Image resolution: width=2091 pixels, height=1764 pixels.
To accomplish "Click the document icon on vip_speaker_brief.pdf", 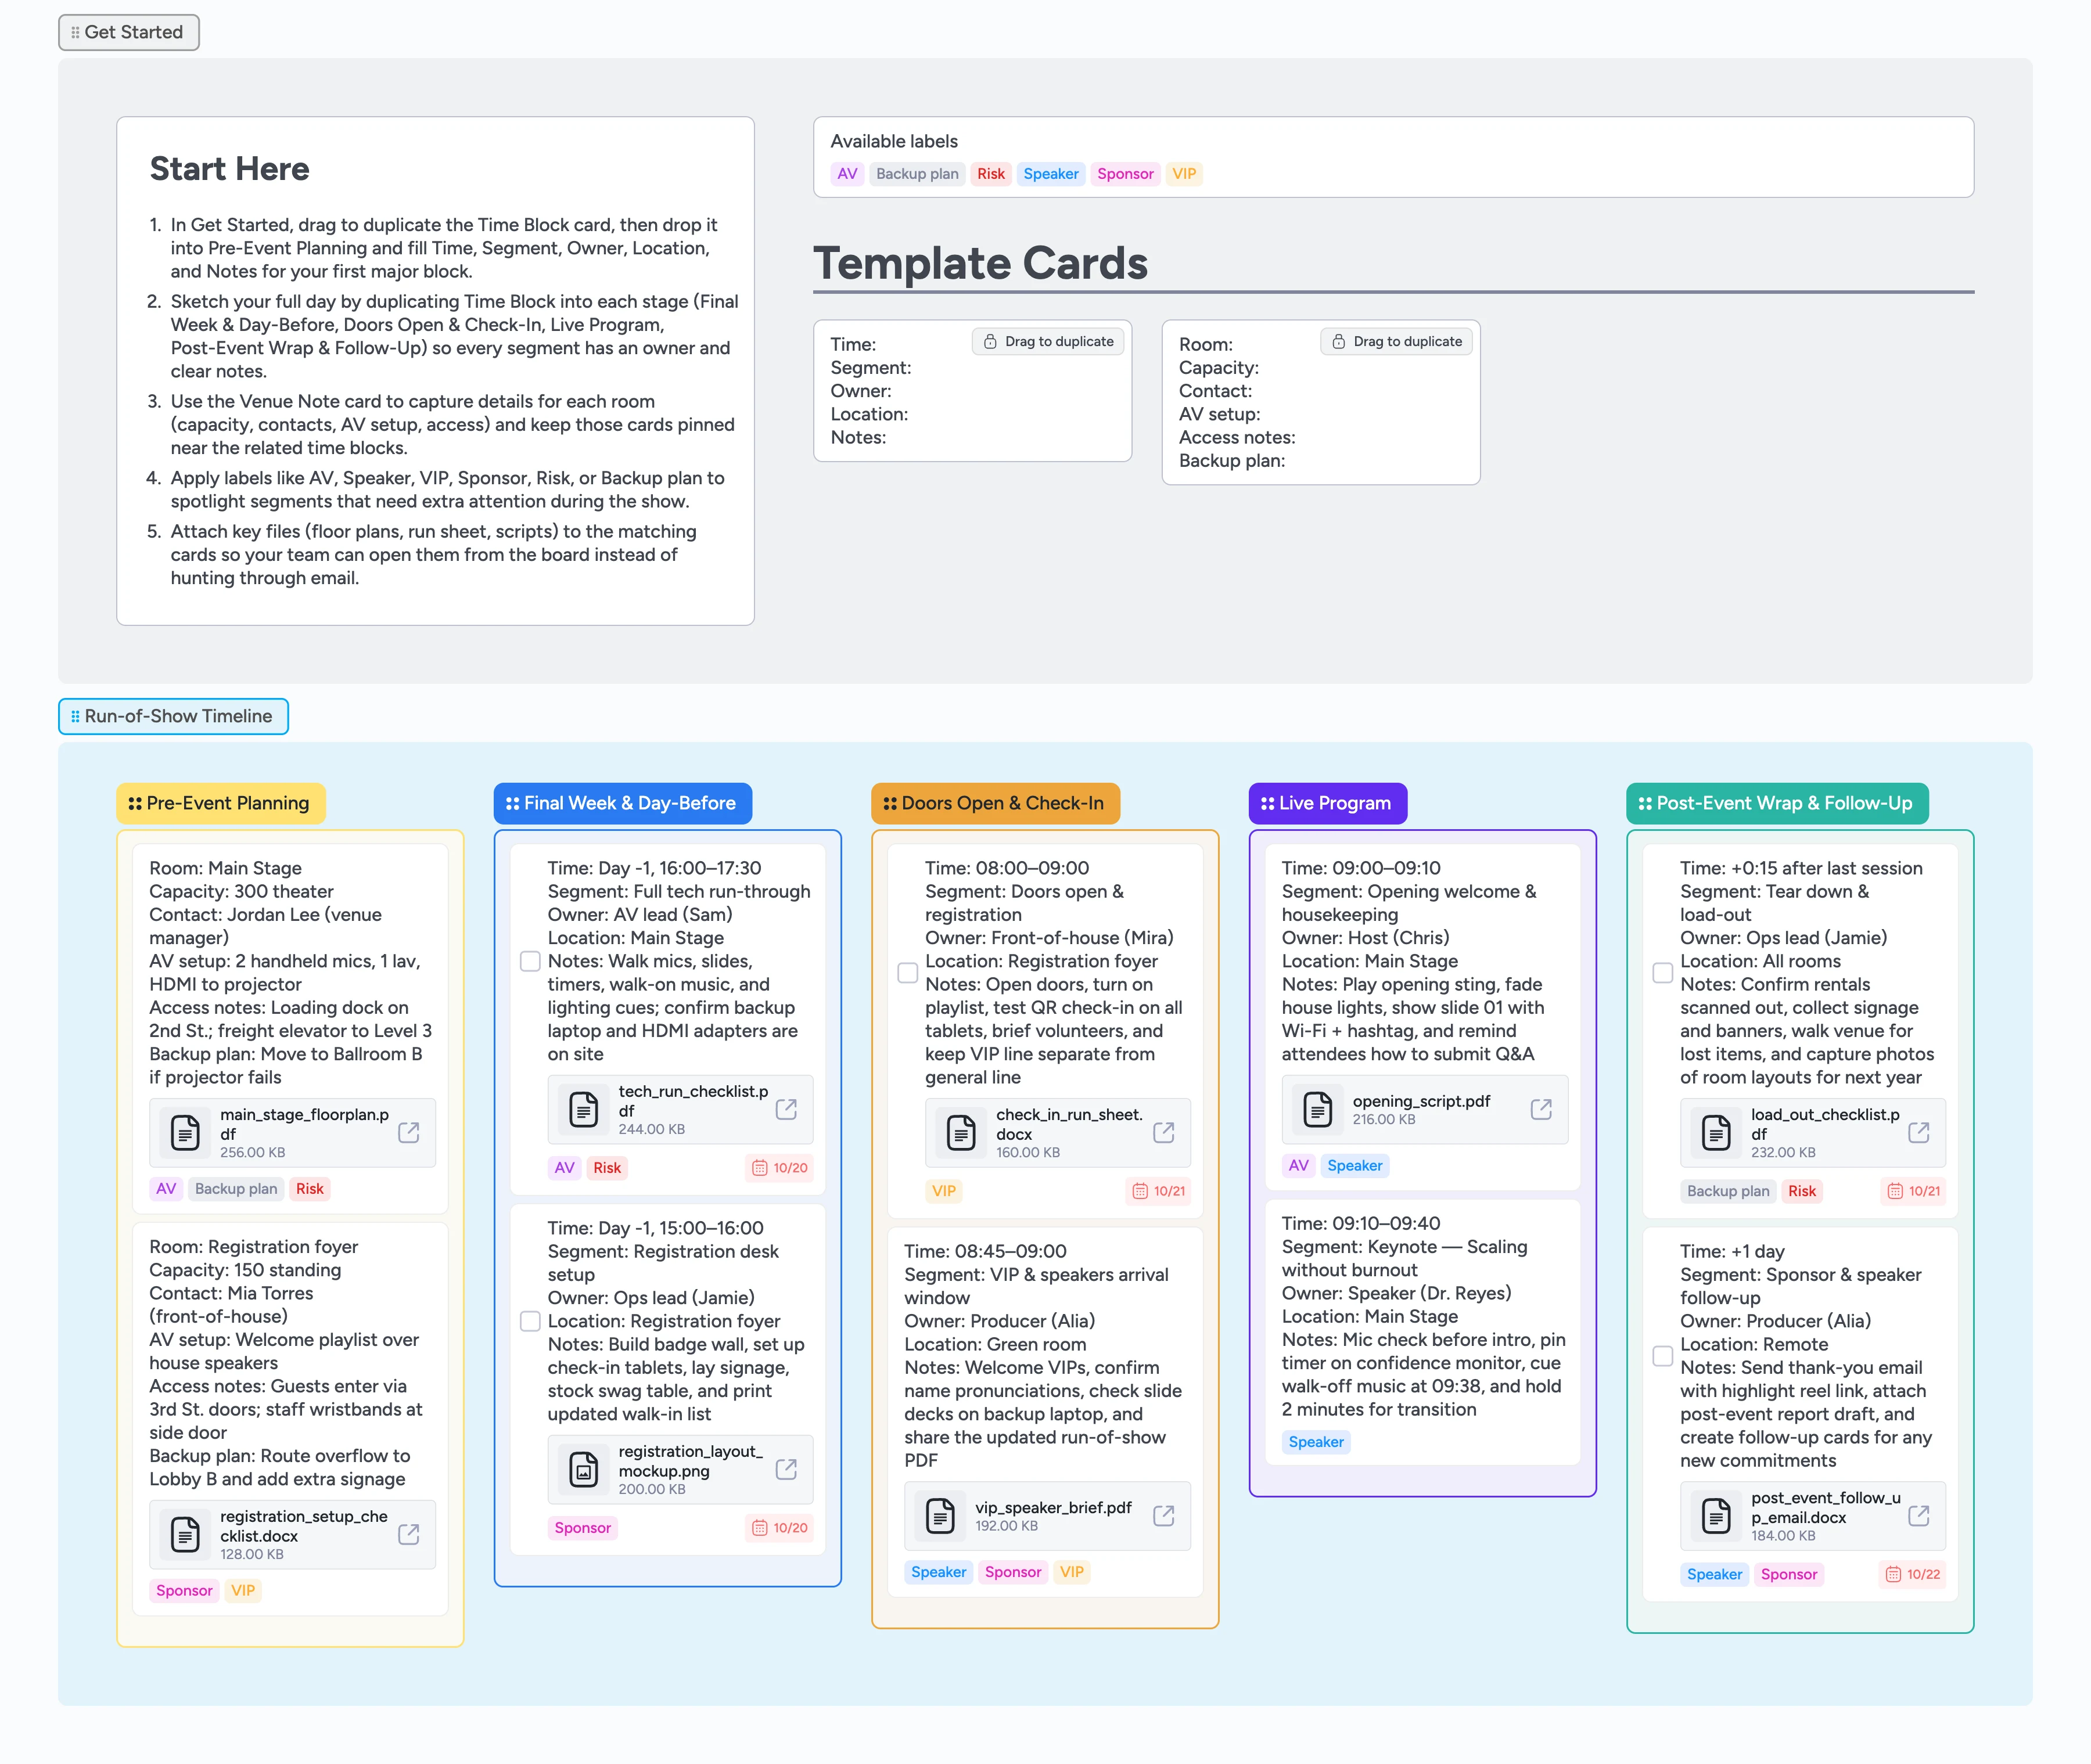I will pyautogui.click(x=940, y=1516).
